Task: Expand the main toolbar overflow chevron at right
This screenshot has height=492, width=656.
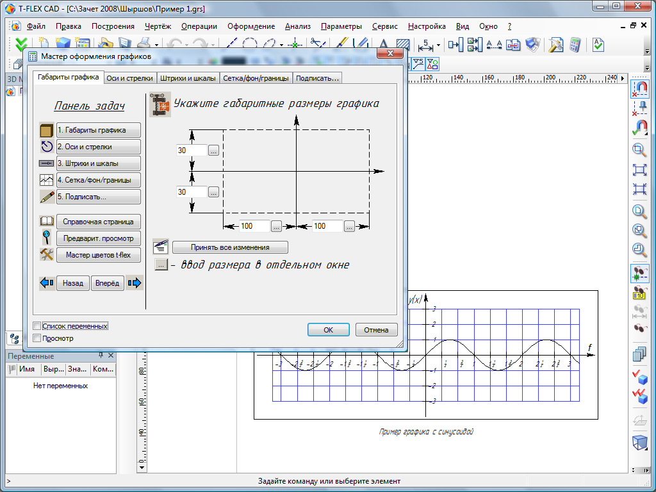Action: [647, 51]
